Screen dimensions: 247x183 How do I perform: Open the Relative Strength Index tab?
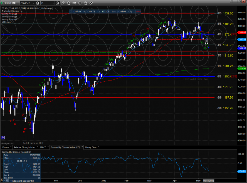24,147
